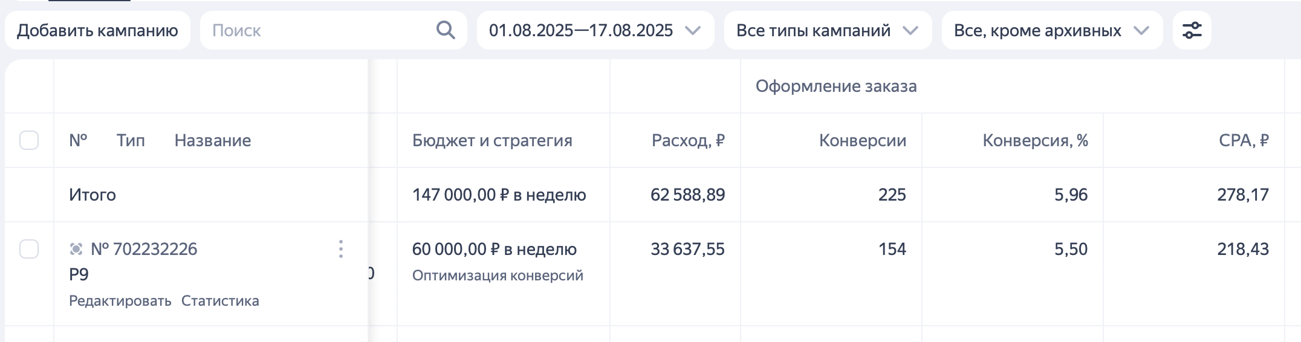Toggle the select-all campaigns checkbox

coord(29,140)
